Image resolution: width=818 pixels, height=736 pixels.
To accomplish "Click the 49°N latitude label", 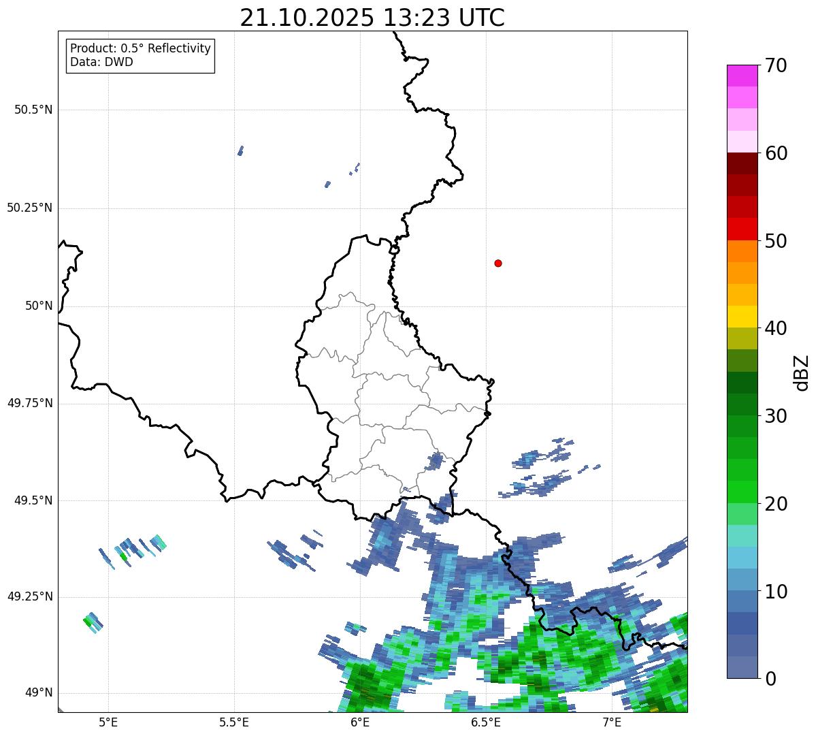I will [39, 692].
